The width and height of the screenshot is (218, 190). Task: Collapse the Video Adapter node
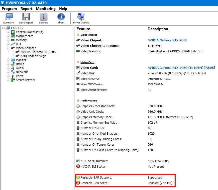click(8, 48)
